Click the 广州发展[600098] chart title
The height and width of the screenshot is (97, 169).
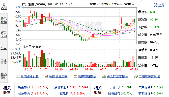click(34, 4)
